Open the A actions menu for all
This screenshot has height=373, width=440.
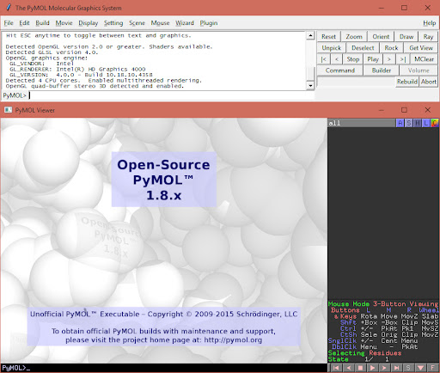[400, 123]
